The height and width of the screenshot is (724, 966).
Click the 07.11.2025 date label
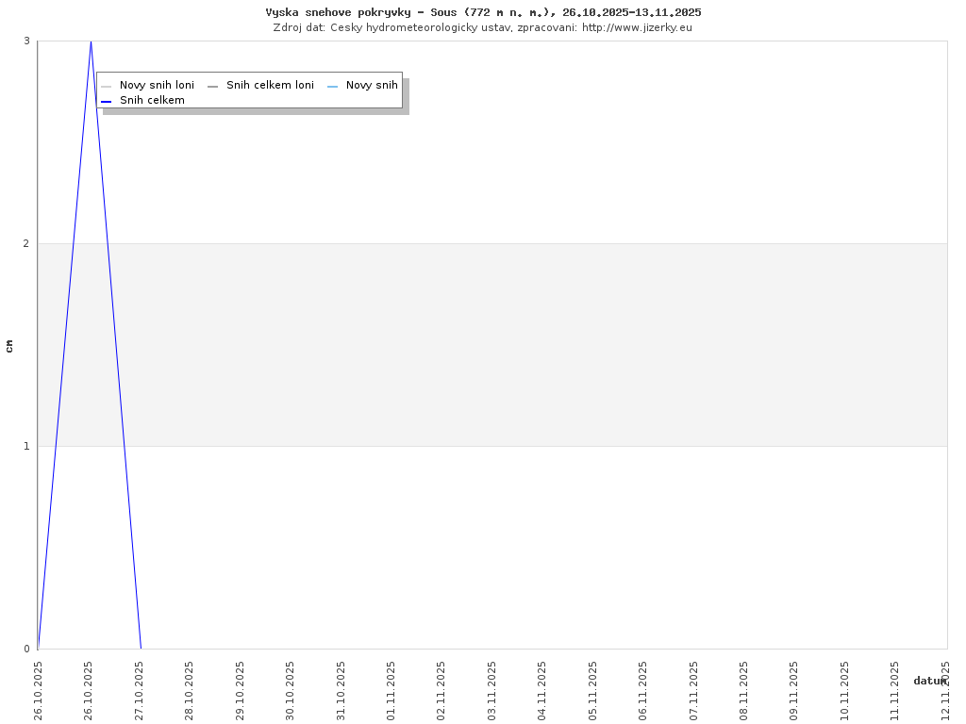tap(693, 690)
